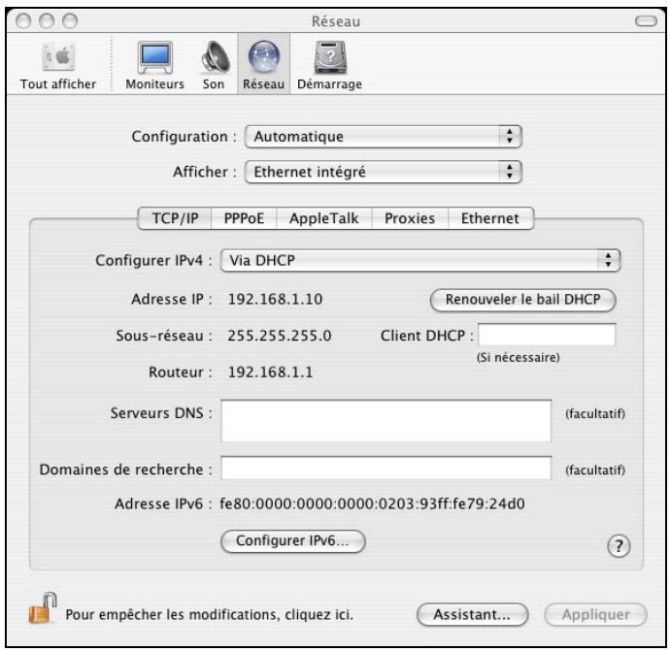Image resolution: width=670 pixels, height=651 pixels.
Task: Click the (Si nécessaire) hint text
Action: [518, 357]
